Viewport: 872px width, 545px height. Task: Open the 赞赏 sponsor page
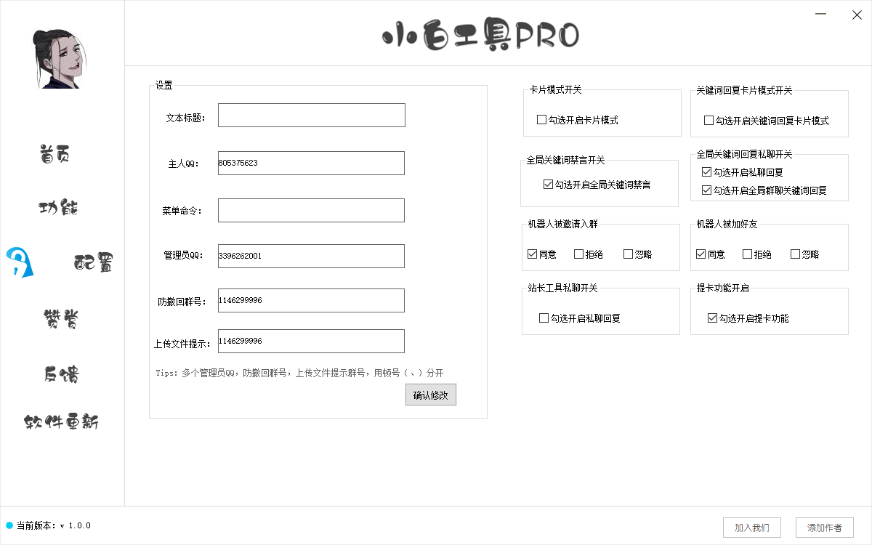(x=61, y=318)
